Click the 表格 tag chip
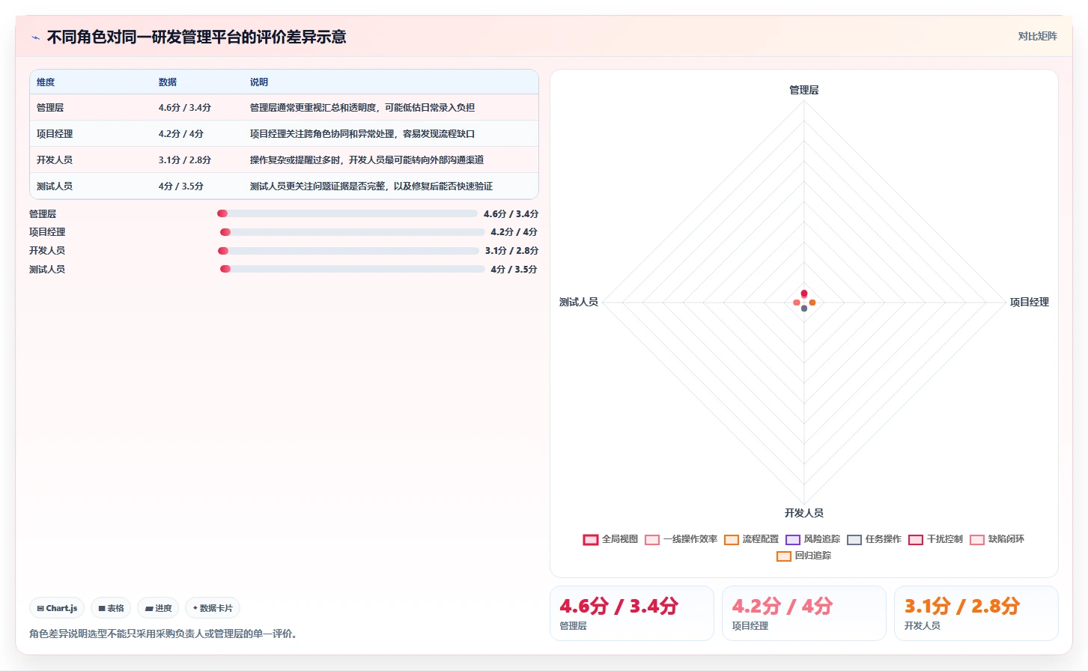The height and width of the screenshot is (671, 1088). coord(112,608)
